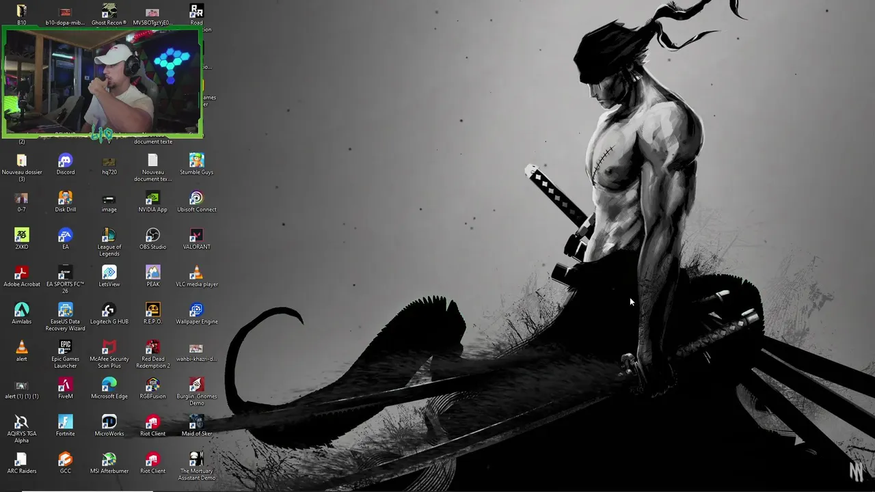Select the Burglin' Gnomes Demo icon
Viewport: 875px width, 492px height.
click(x=197, y=385)
